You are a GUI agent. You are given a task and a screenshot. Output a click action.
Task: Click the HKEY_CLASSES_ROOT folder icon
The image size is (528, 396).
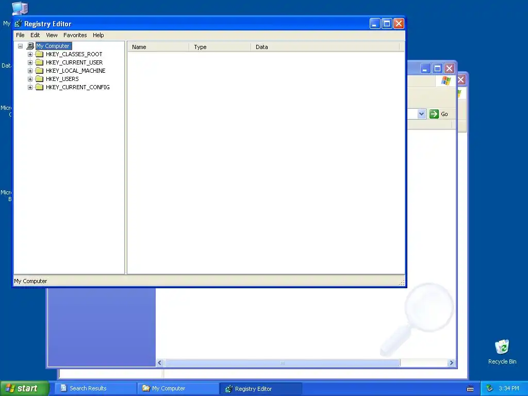[x=40, y=54]
